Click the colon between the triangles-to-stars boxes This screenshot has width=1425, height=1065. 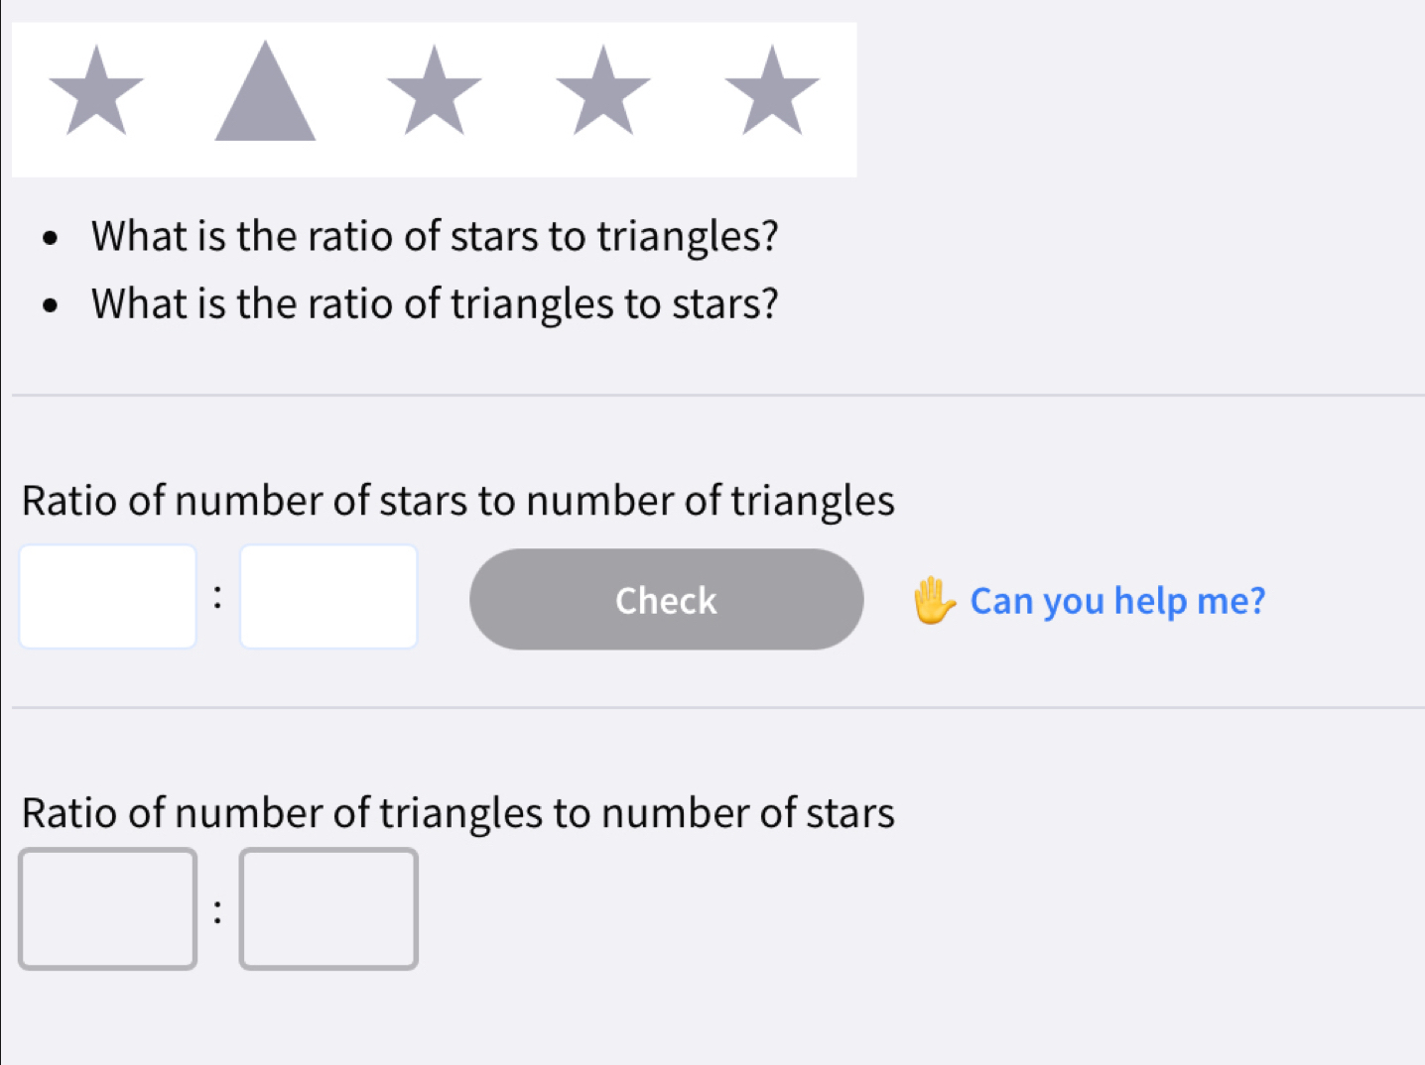point(218,910)
